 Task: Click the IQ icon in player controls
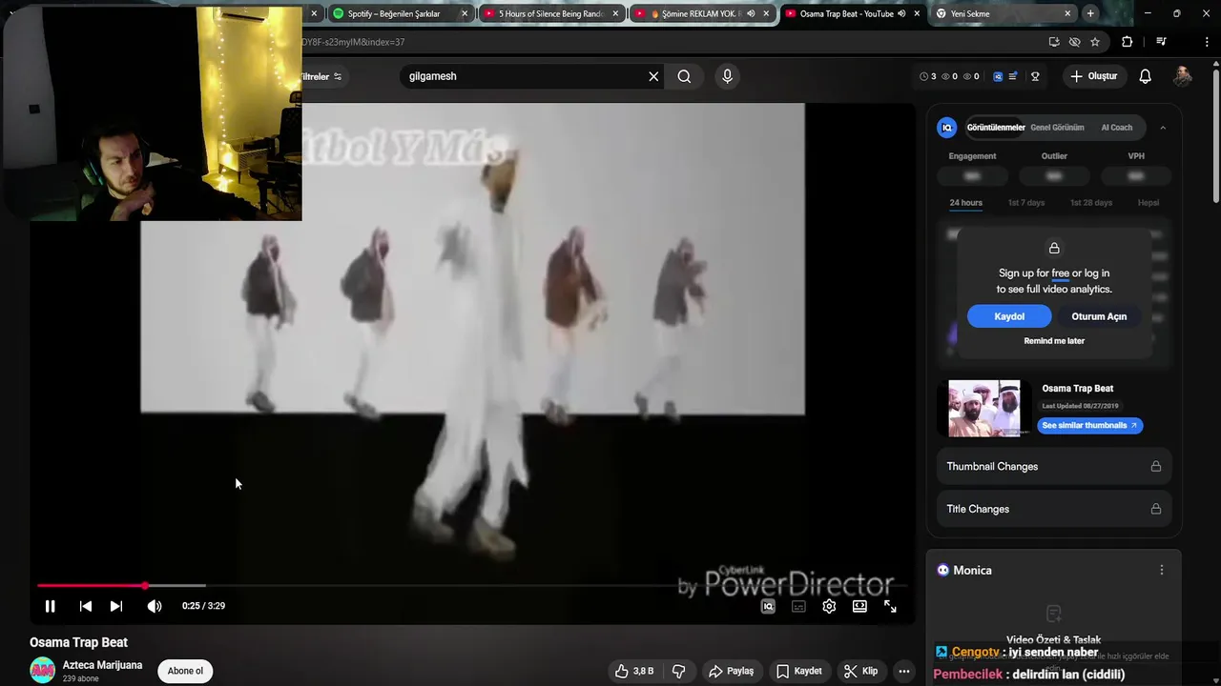(x=768, y=606)
